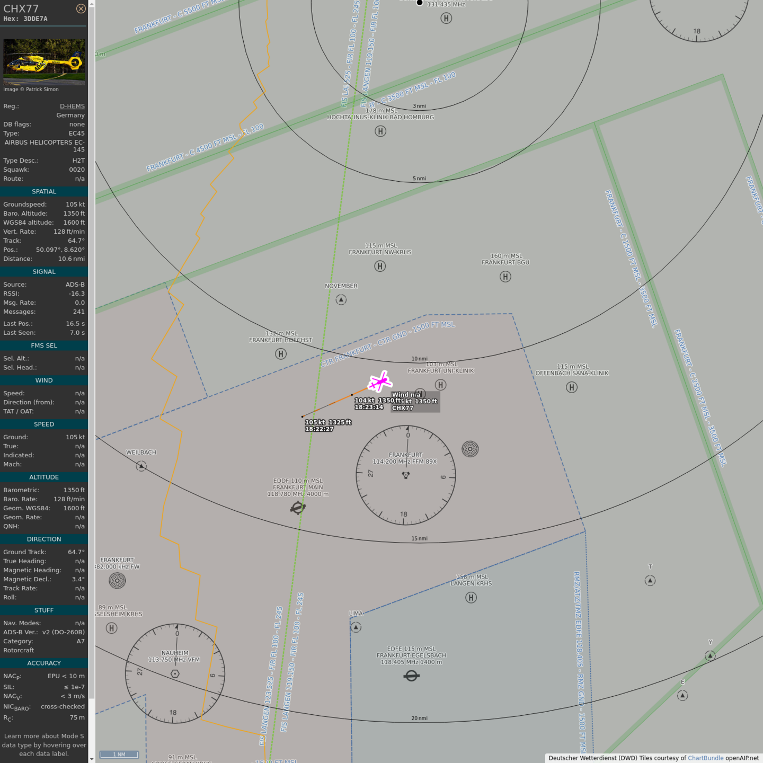Click the Frankfurt Main EDDF airport symbol
Screen dimensions: 763x763
coord(298,508)
